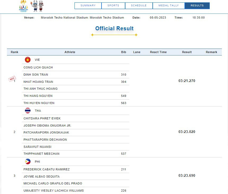Click the Result column header

pyautogui.click(x=187, y=52)
